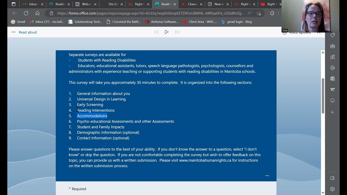
Task: Click the Read aloud label
Action: [x=28, y=32]
